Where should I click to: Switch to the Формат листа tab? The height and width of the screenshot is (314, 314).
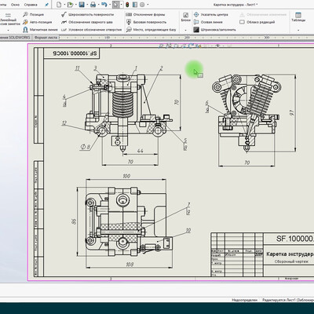(x=46, y=38)
